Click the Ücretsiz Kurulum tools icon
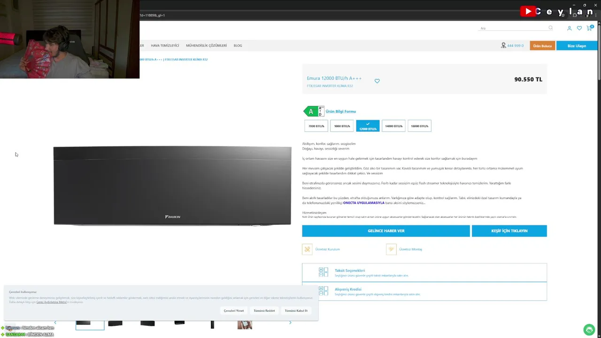Screen dimensions: 601x338 pos(307,249)
